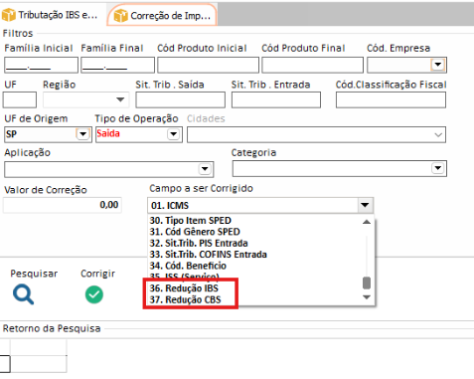Click the dropdown list scrollbar thumb
This screenshot has width=474, height=379.
pos(367,284)
